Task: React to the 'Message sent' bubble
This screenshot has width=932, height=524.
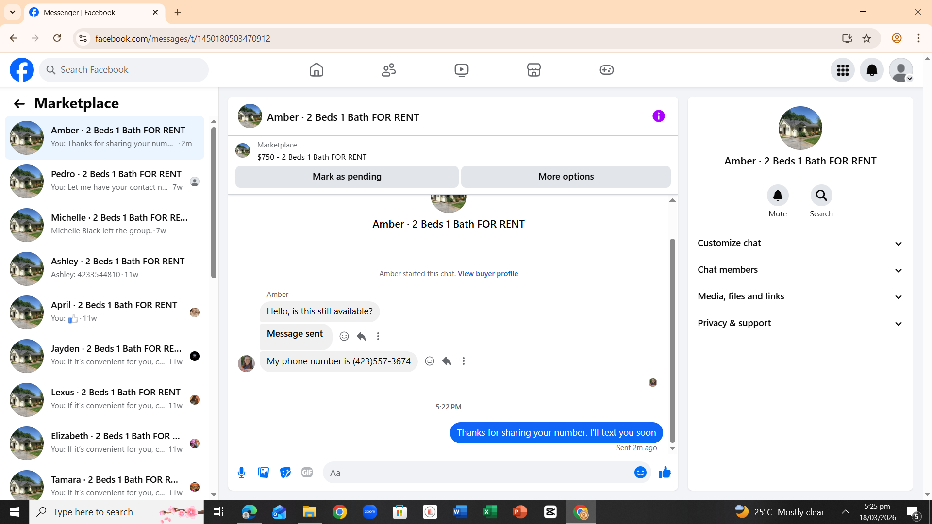Action: click(x=344, y=336)
